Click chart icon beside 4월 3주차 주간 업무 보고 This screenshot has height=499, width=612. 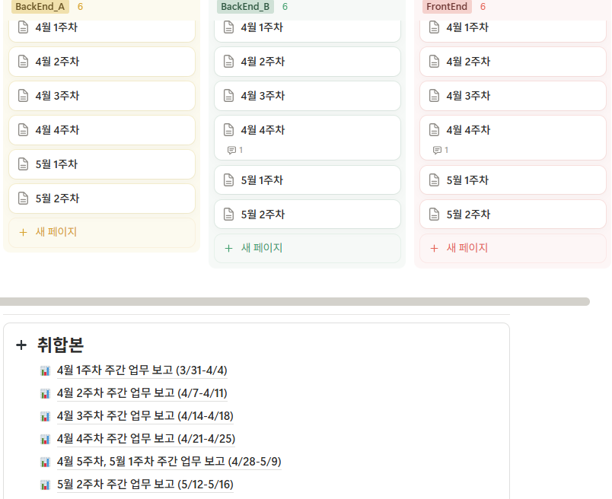click(45, 416)
